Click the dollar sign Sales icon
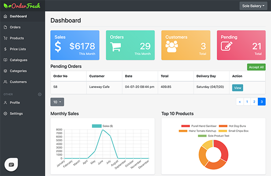Viewport: 271px width, 176px height. (x=58, y=46)
